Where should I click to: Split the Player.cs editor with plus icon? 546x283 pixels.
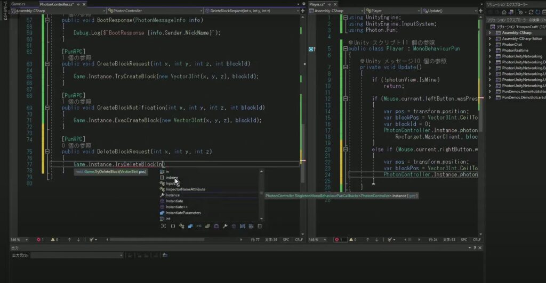(x=481, y=11)
